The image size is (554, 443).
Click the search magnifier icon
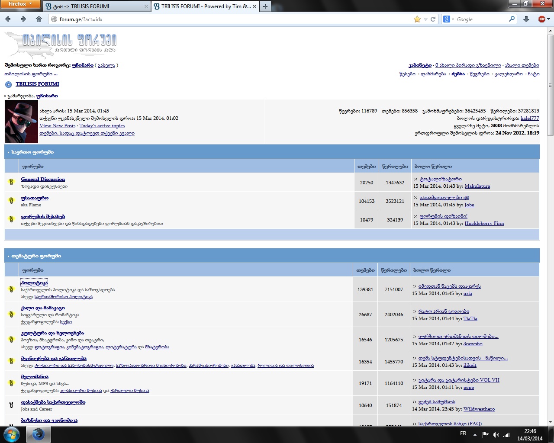512,19
